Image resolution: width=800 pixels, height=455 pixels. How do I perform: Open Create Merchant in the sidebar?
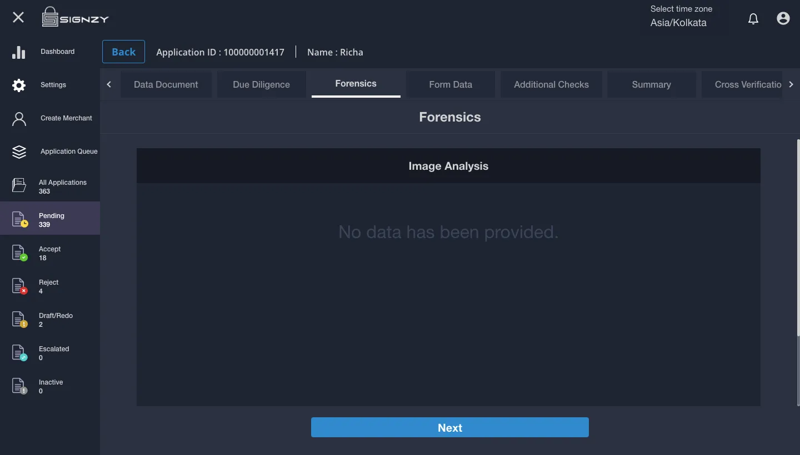[66, 118]
